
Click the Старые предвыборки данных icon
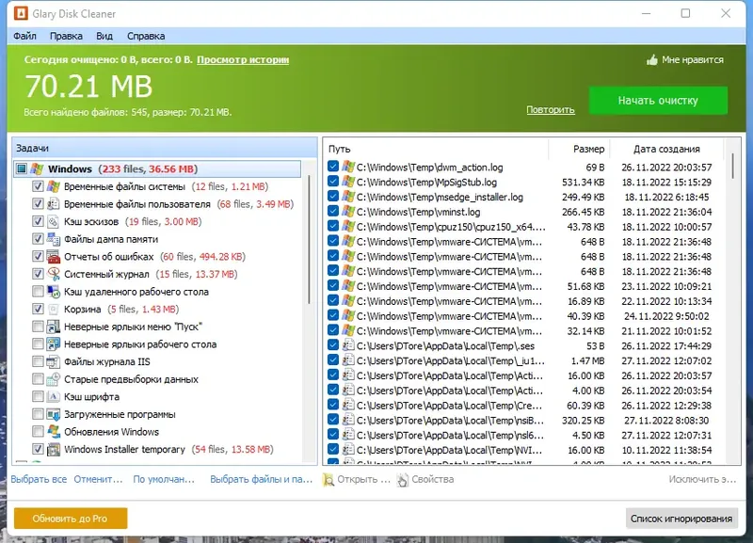(54, 379)
